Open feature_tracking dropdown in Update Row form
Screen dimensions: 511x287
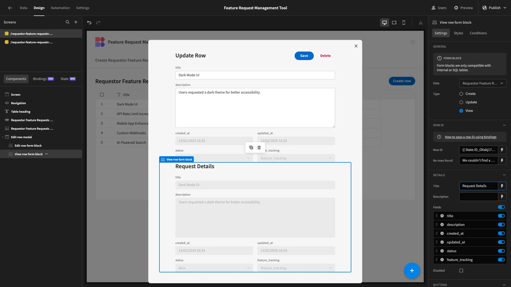(x=296, y=158)
